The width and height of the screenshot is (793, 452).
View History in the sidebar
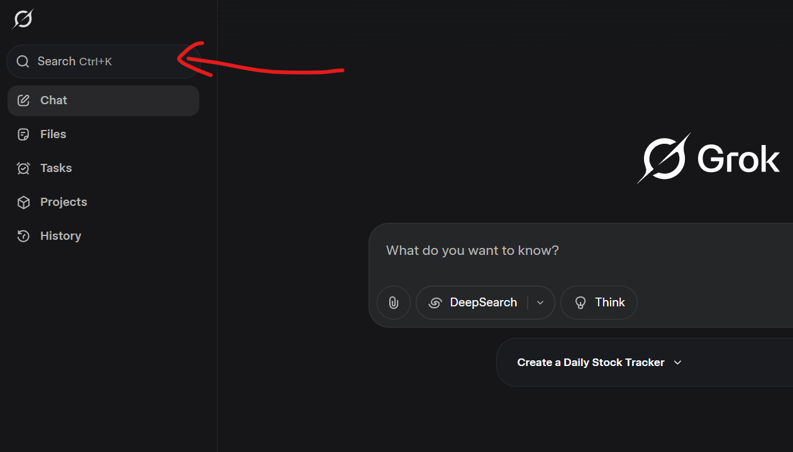[x=103, y=236]
